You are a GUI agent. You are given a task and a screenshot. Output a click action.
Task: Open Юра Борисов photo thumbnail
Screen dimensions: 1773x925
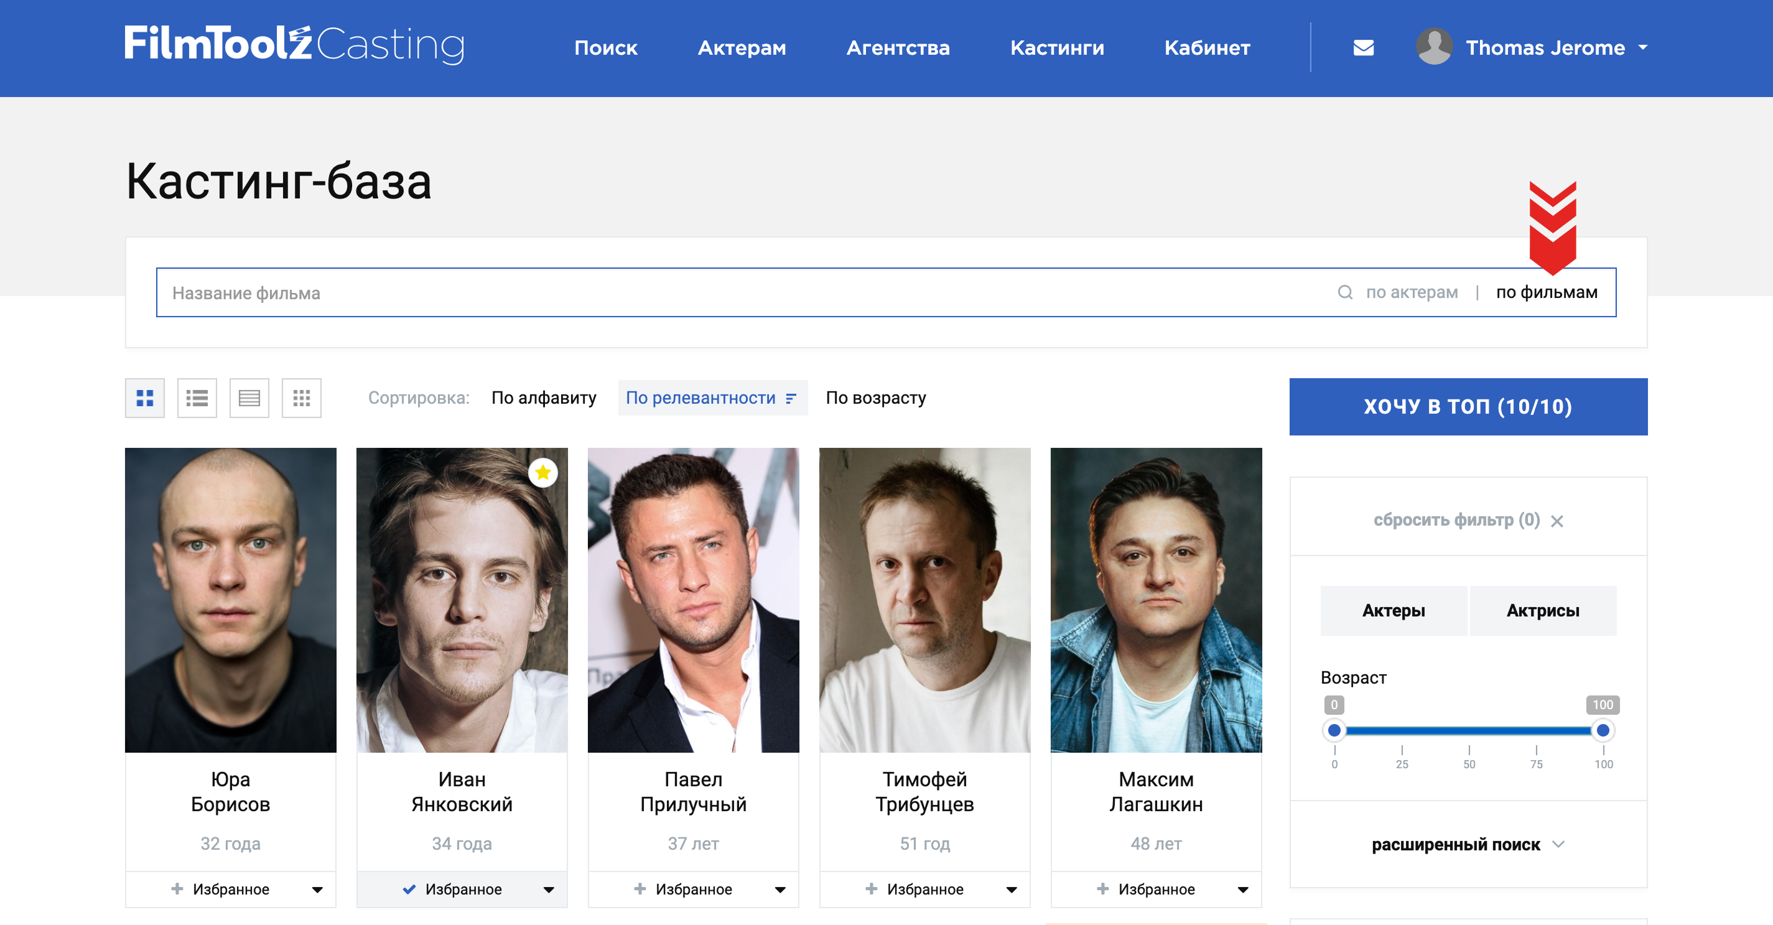tap(231, 600)
